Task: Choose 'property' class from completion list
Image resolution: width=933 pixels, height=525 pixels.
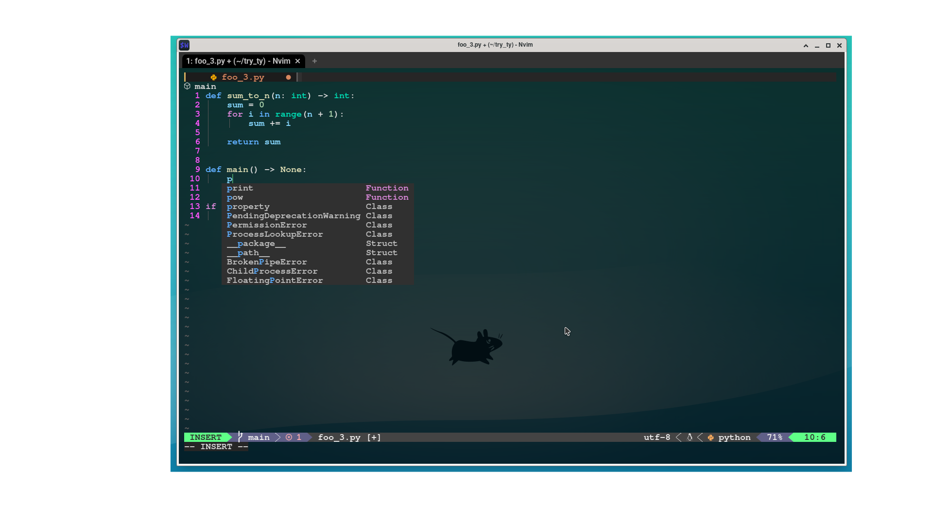Action: click(x=248, y=207)
